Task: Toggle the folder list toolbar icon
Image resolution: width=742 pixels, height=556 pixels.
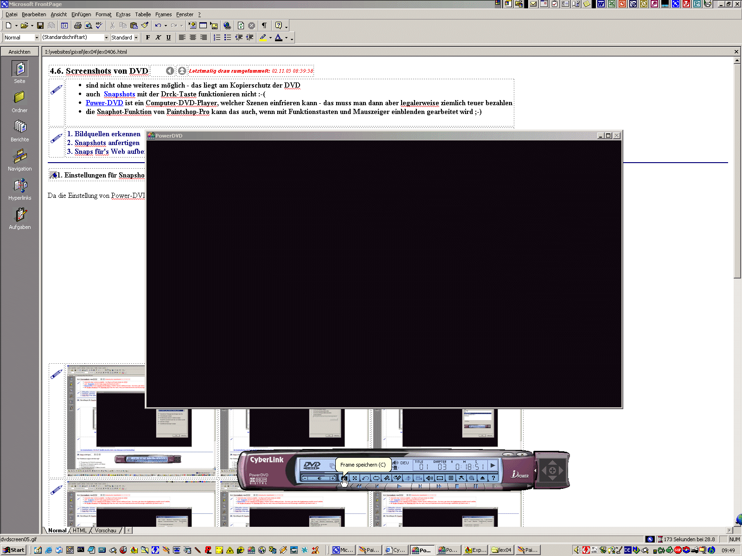Action: tap(64, 25)
